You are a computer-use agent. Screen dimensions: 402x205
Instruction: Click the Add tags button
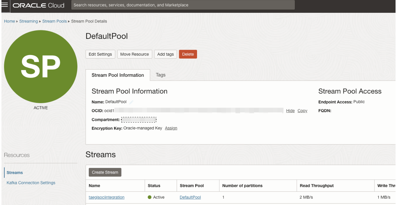(166, 54)
